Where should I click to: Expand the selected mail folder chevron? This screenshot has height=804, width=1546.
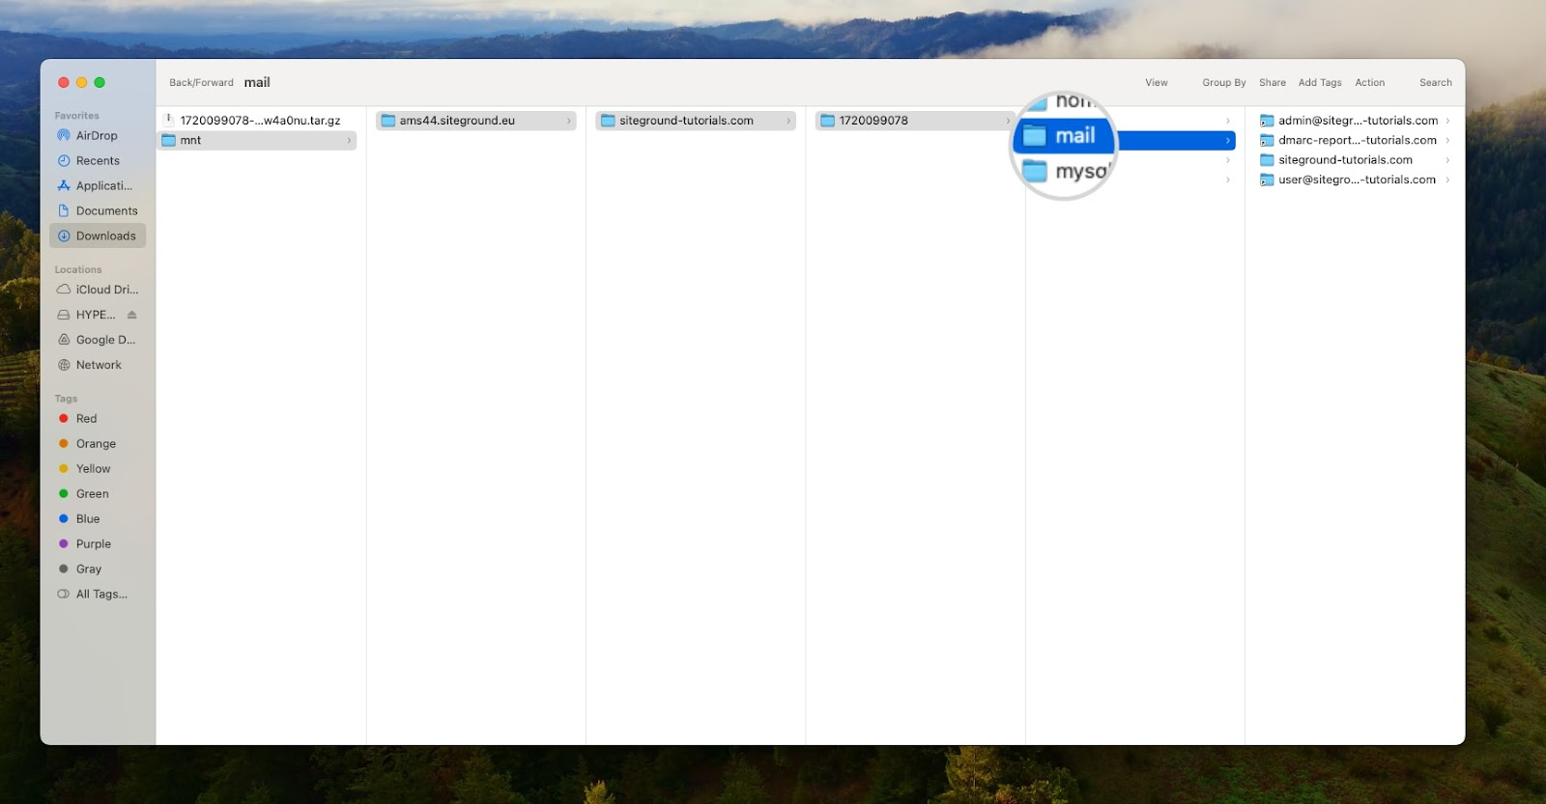point(1228,141)
